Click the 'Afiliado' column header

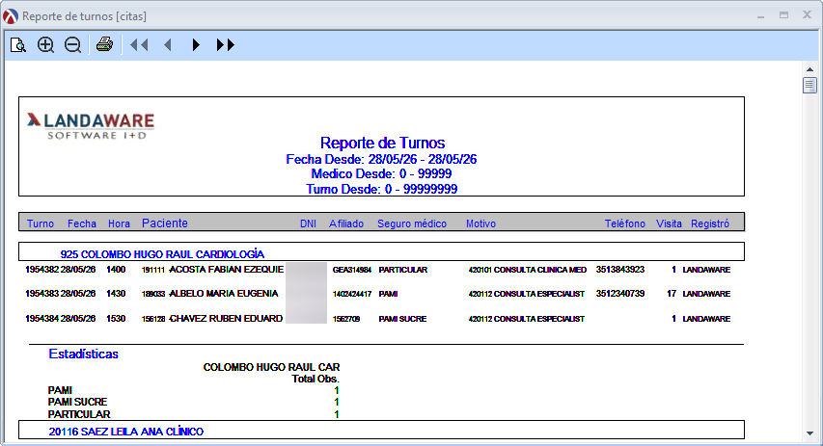tap(346, 223)
